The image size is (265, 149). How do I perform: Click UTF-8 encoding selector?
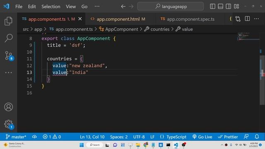click(x=139, y=137)
